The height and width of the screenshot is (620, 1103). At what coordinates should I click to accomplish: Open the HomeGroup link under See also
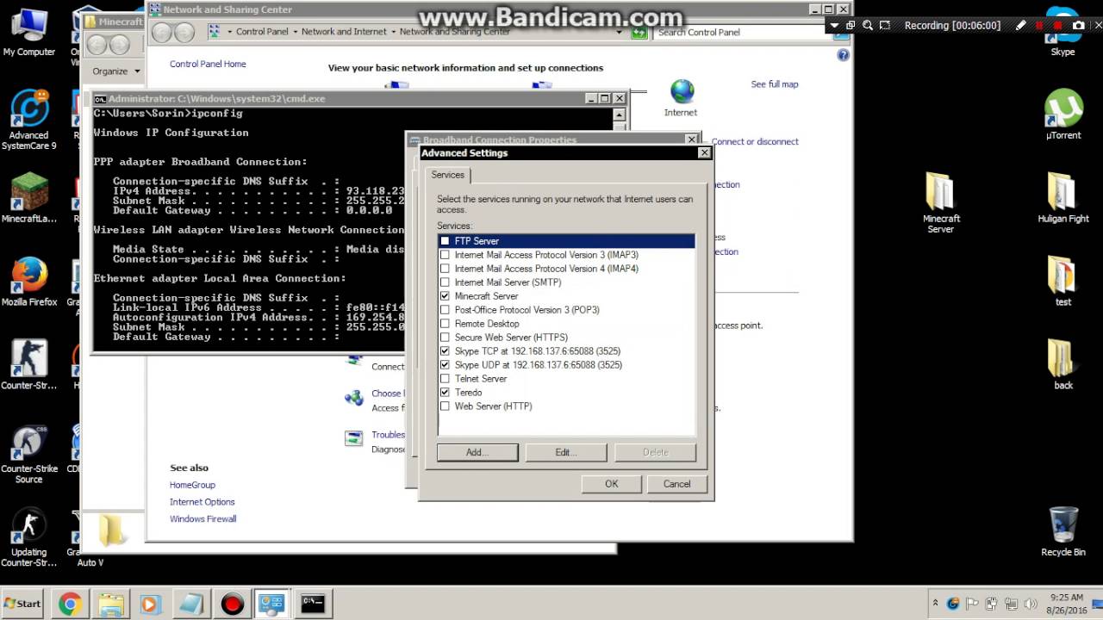pyautogui.click(x=192, y=485)
